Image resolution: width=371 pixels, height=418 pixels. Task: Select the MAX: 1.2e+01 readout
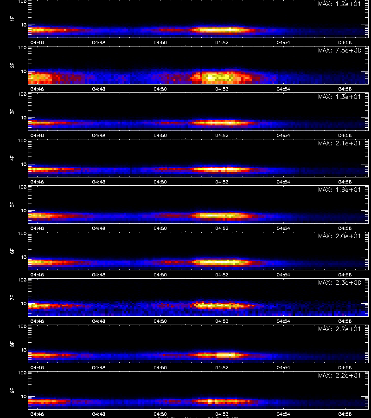click(339, 4)
